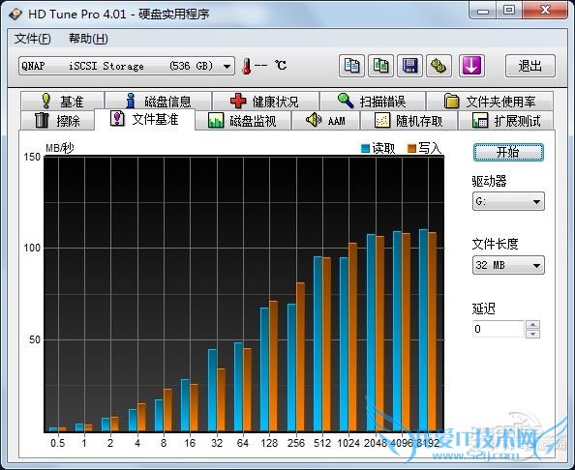Click the folder icon on 文件夹使用率 tab
The height and width of the screenshot is (470, 575).
click(451, 102)
